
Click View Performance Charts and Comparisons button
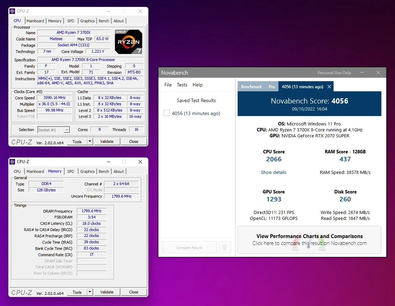point(310,239)
